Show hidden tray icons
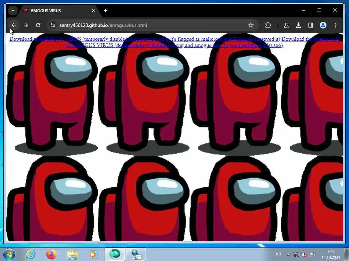This screenshot has width=349, height=261. [x=288, y=255]
